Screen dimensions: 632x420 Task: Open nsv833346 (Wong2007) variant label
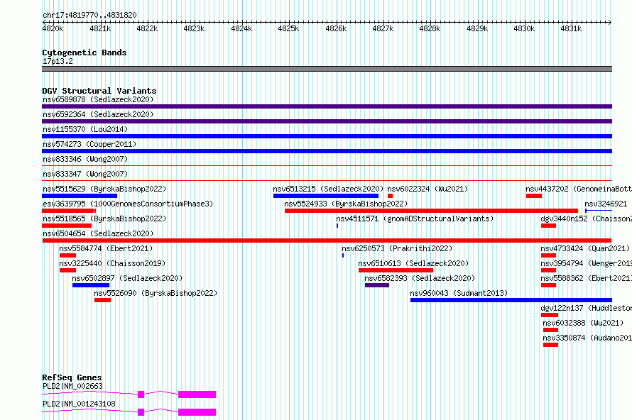[85, 159]
